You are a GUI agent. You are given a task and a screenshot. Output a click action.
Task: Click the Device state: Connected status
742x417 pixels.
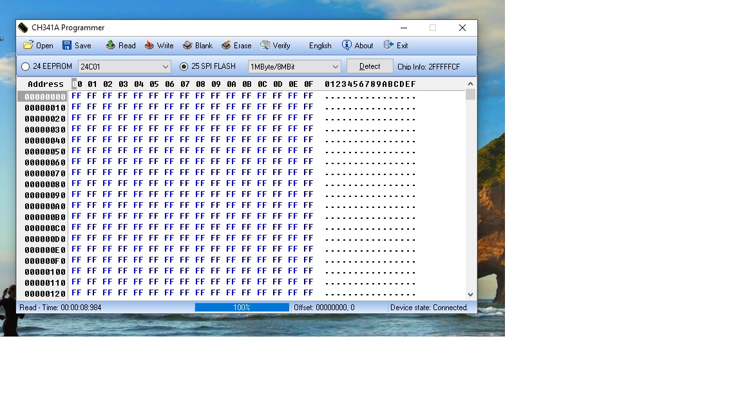(429, 308)
